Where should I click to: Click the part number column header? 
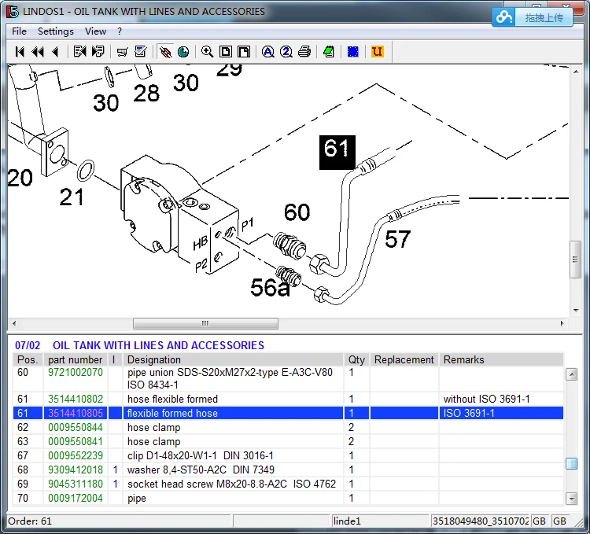point(76,360)
